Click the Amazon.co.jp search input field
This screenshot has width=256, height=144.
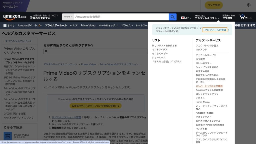point(121,17)
